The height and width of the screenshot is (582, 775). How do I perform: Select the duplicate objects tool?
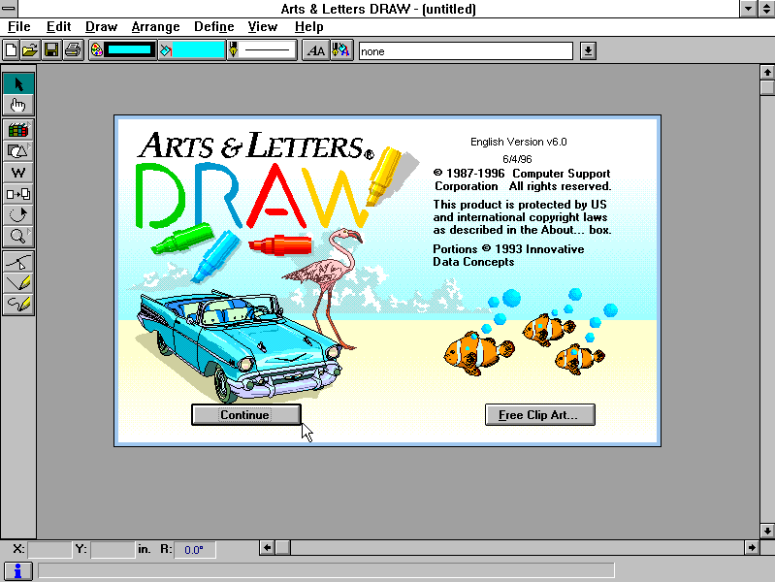[18, 194]
